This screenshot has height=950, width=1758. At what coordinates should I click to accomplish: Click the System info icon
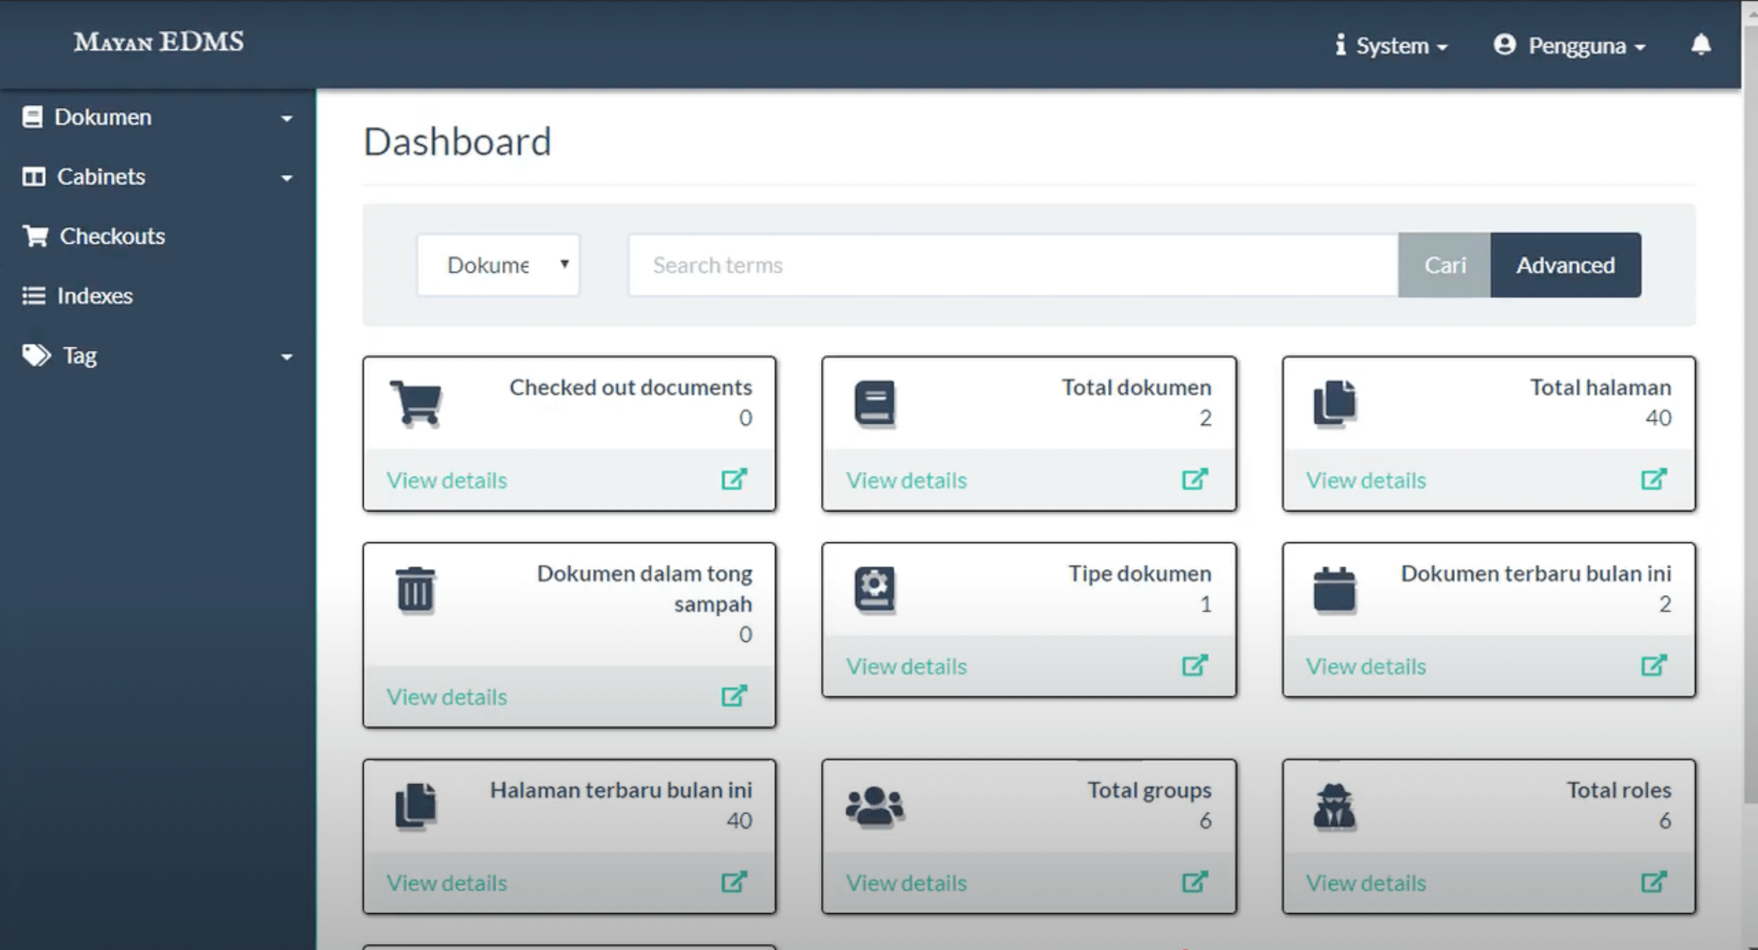coord(1340,44)
